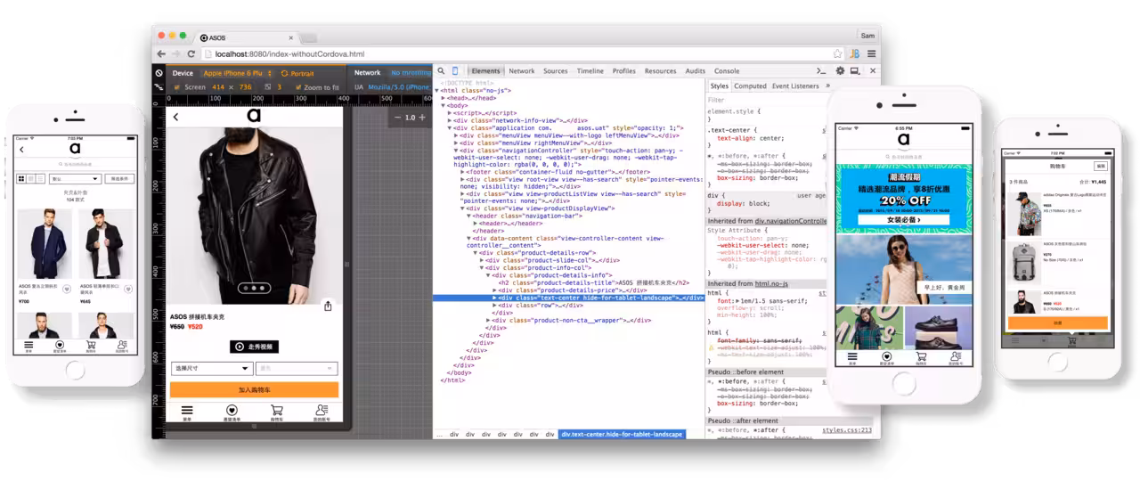This screenshot has height=490, width=1140.
Task: Open DevTools settings gear
Action: pos(839,71)
